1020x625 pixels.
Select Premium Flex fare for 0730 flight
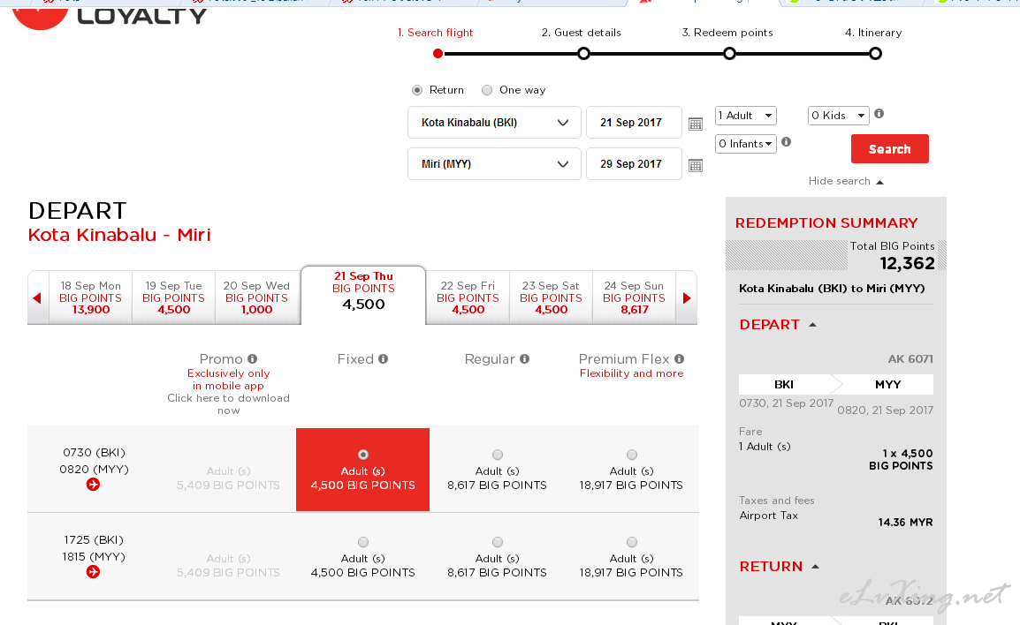632,455
